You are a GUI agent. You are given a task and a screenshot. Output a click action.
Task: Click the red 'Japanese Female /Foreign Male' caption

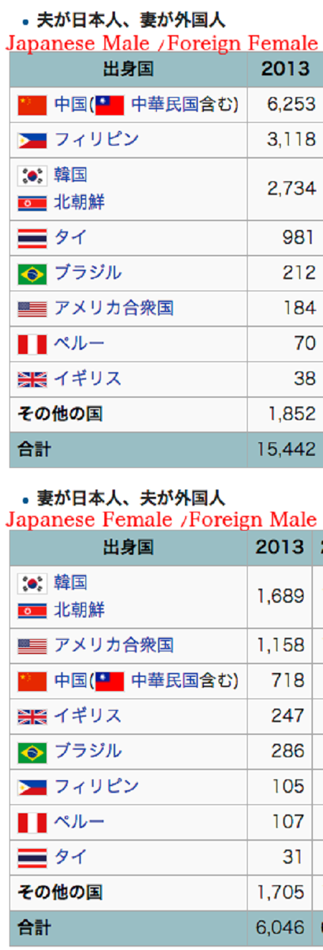[161, 519]
